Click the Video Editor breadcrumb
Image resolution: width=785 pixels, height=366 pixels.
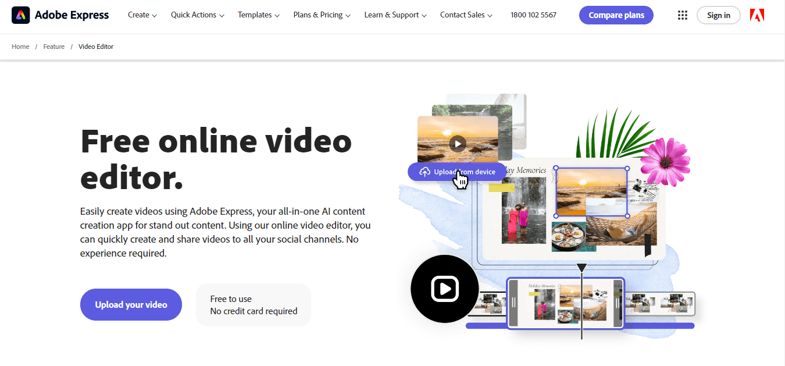96,47
